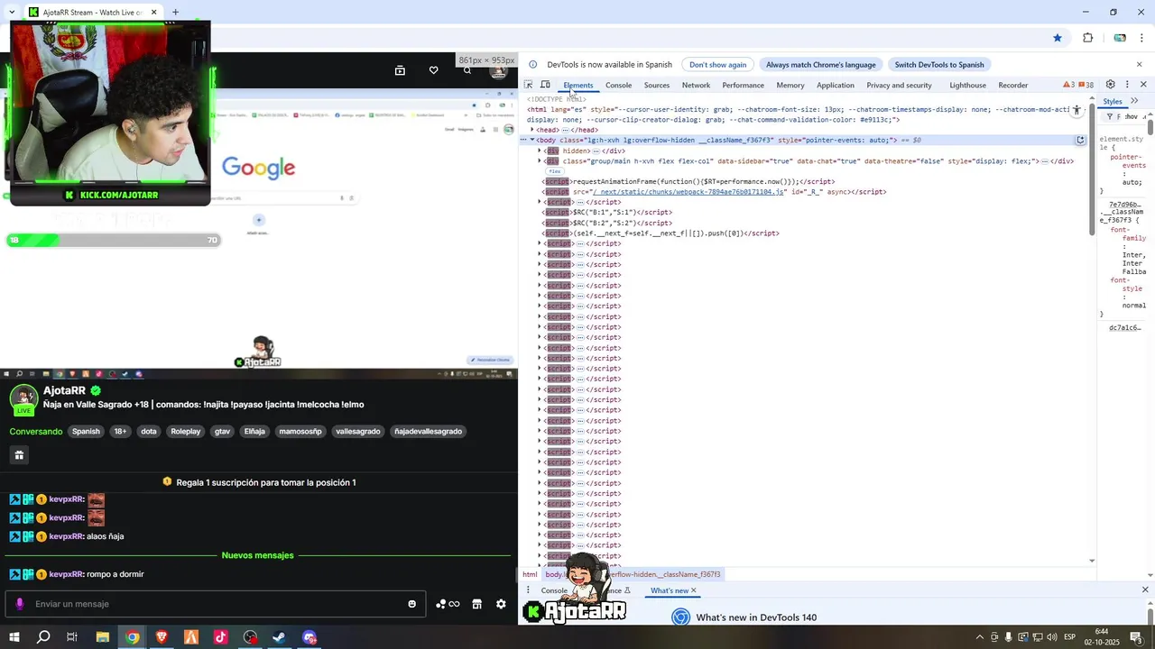Screen dimensions: 1155x649
Task: Click kevpxRR username on rompo a dormir
Action: coord(67,574)
